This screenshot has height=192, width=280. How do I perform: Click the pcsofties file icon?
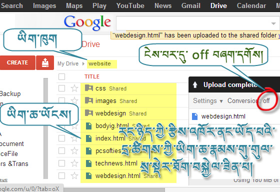[89, 150]
